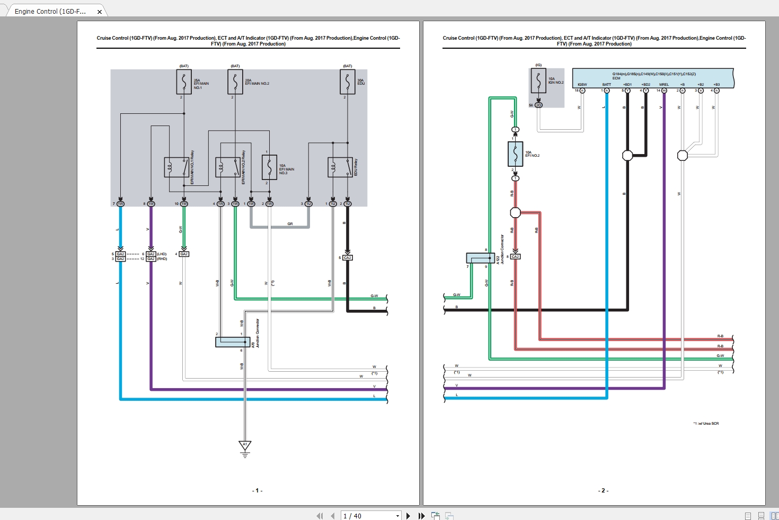Go to the first page

320,516
